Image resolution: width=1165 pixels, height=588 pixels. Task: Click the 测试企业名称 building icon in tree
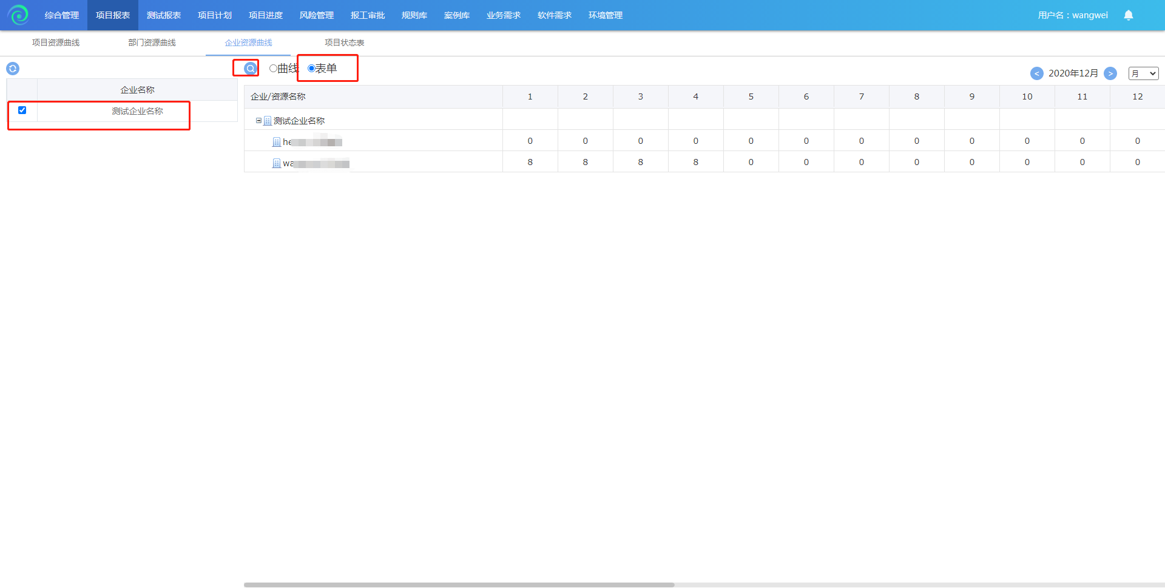pos(268,121)
